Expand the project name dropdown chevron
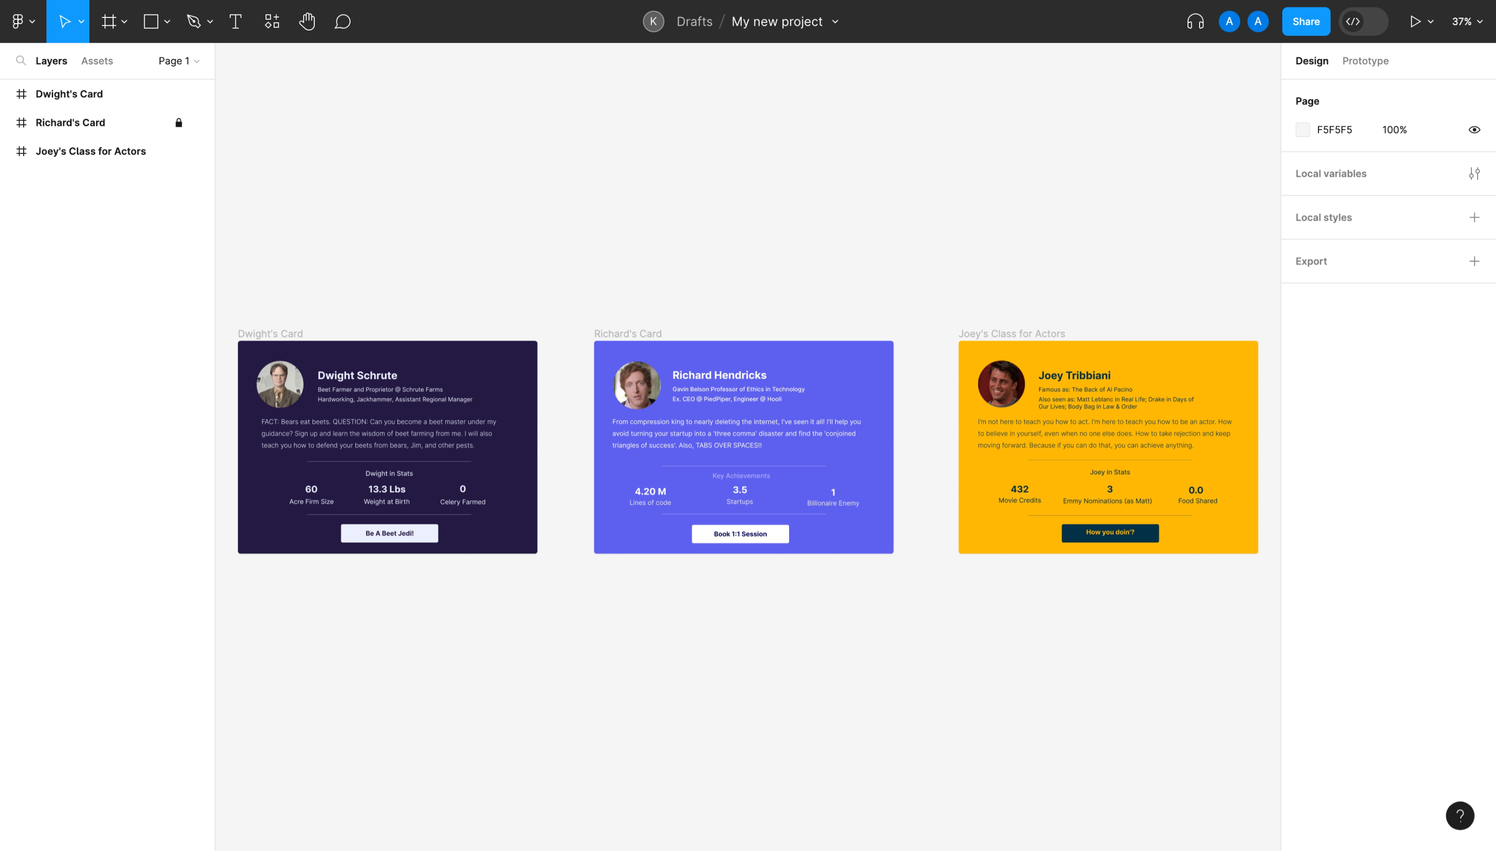The height and width of the screenshot is (851, 1496). point(835,22)
